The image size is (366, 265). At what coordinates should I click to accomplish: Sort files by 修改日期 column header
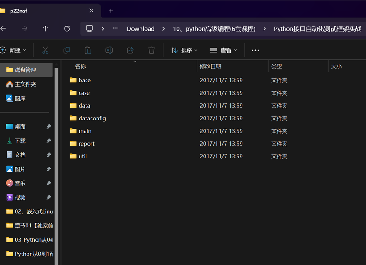(210, 66)
